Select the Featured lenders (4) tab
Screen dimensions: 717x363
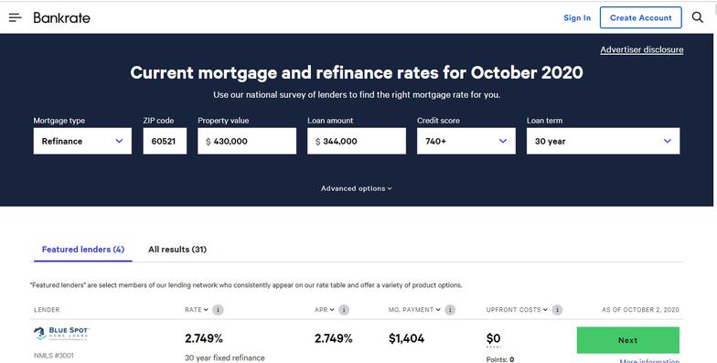click(82, 249)
